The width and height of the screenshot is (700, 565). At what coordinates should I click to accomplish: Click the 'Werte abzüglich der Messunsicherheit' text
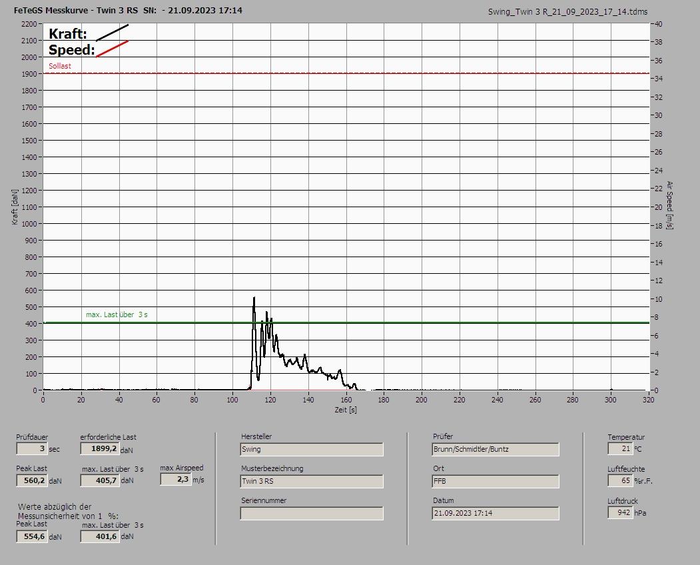(68, 512)
